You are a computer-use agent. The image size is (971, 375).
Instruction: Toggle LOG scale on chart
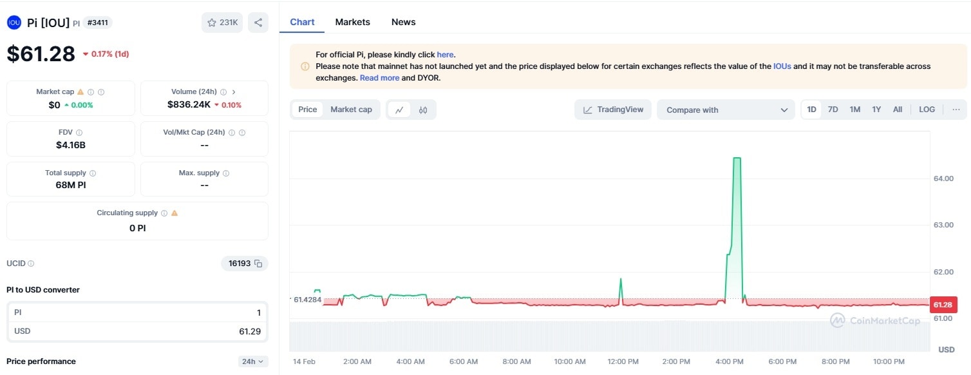[927, 110]
